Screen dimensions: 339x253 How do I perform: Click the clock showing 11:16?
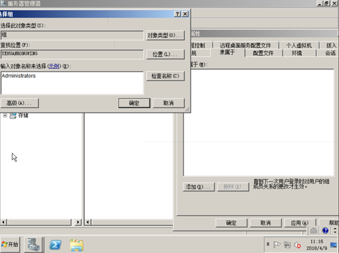tap(317, 241)
